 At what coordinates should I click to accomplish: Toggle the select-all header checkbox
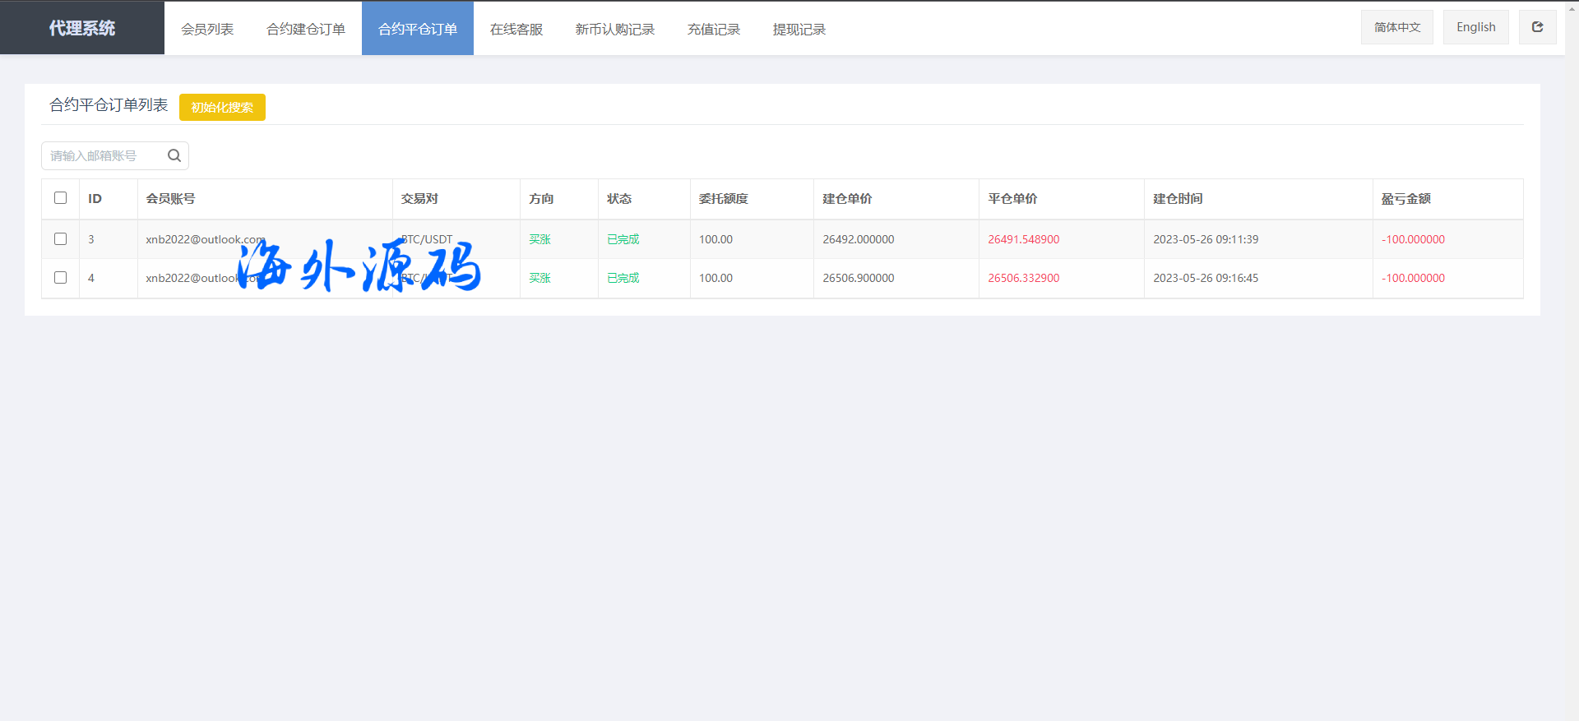tap(60, 198)
